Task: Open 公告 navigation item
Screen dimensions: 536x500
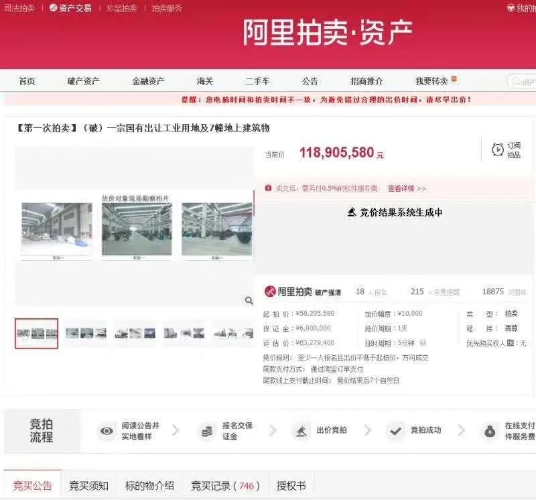Action: (310, 81)
